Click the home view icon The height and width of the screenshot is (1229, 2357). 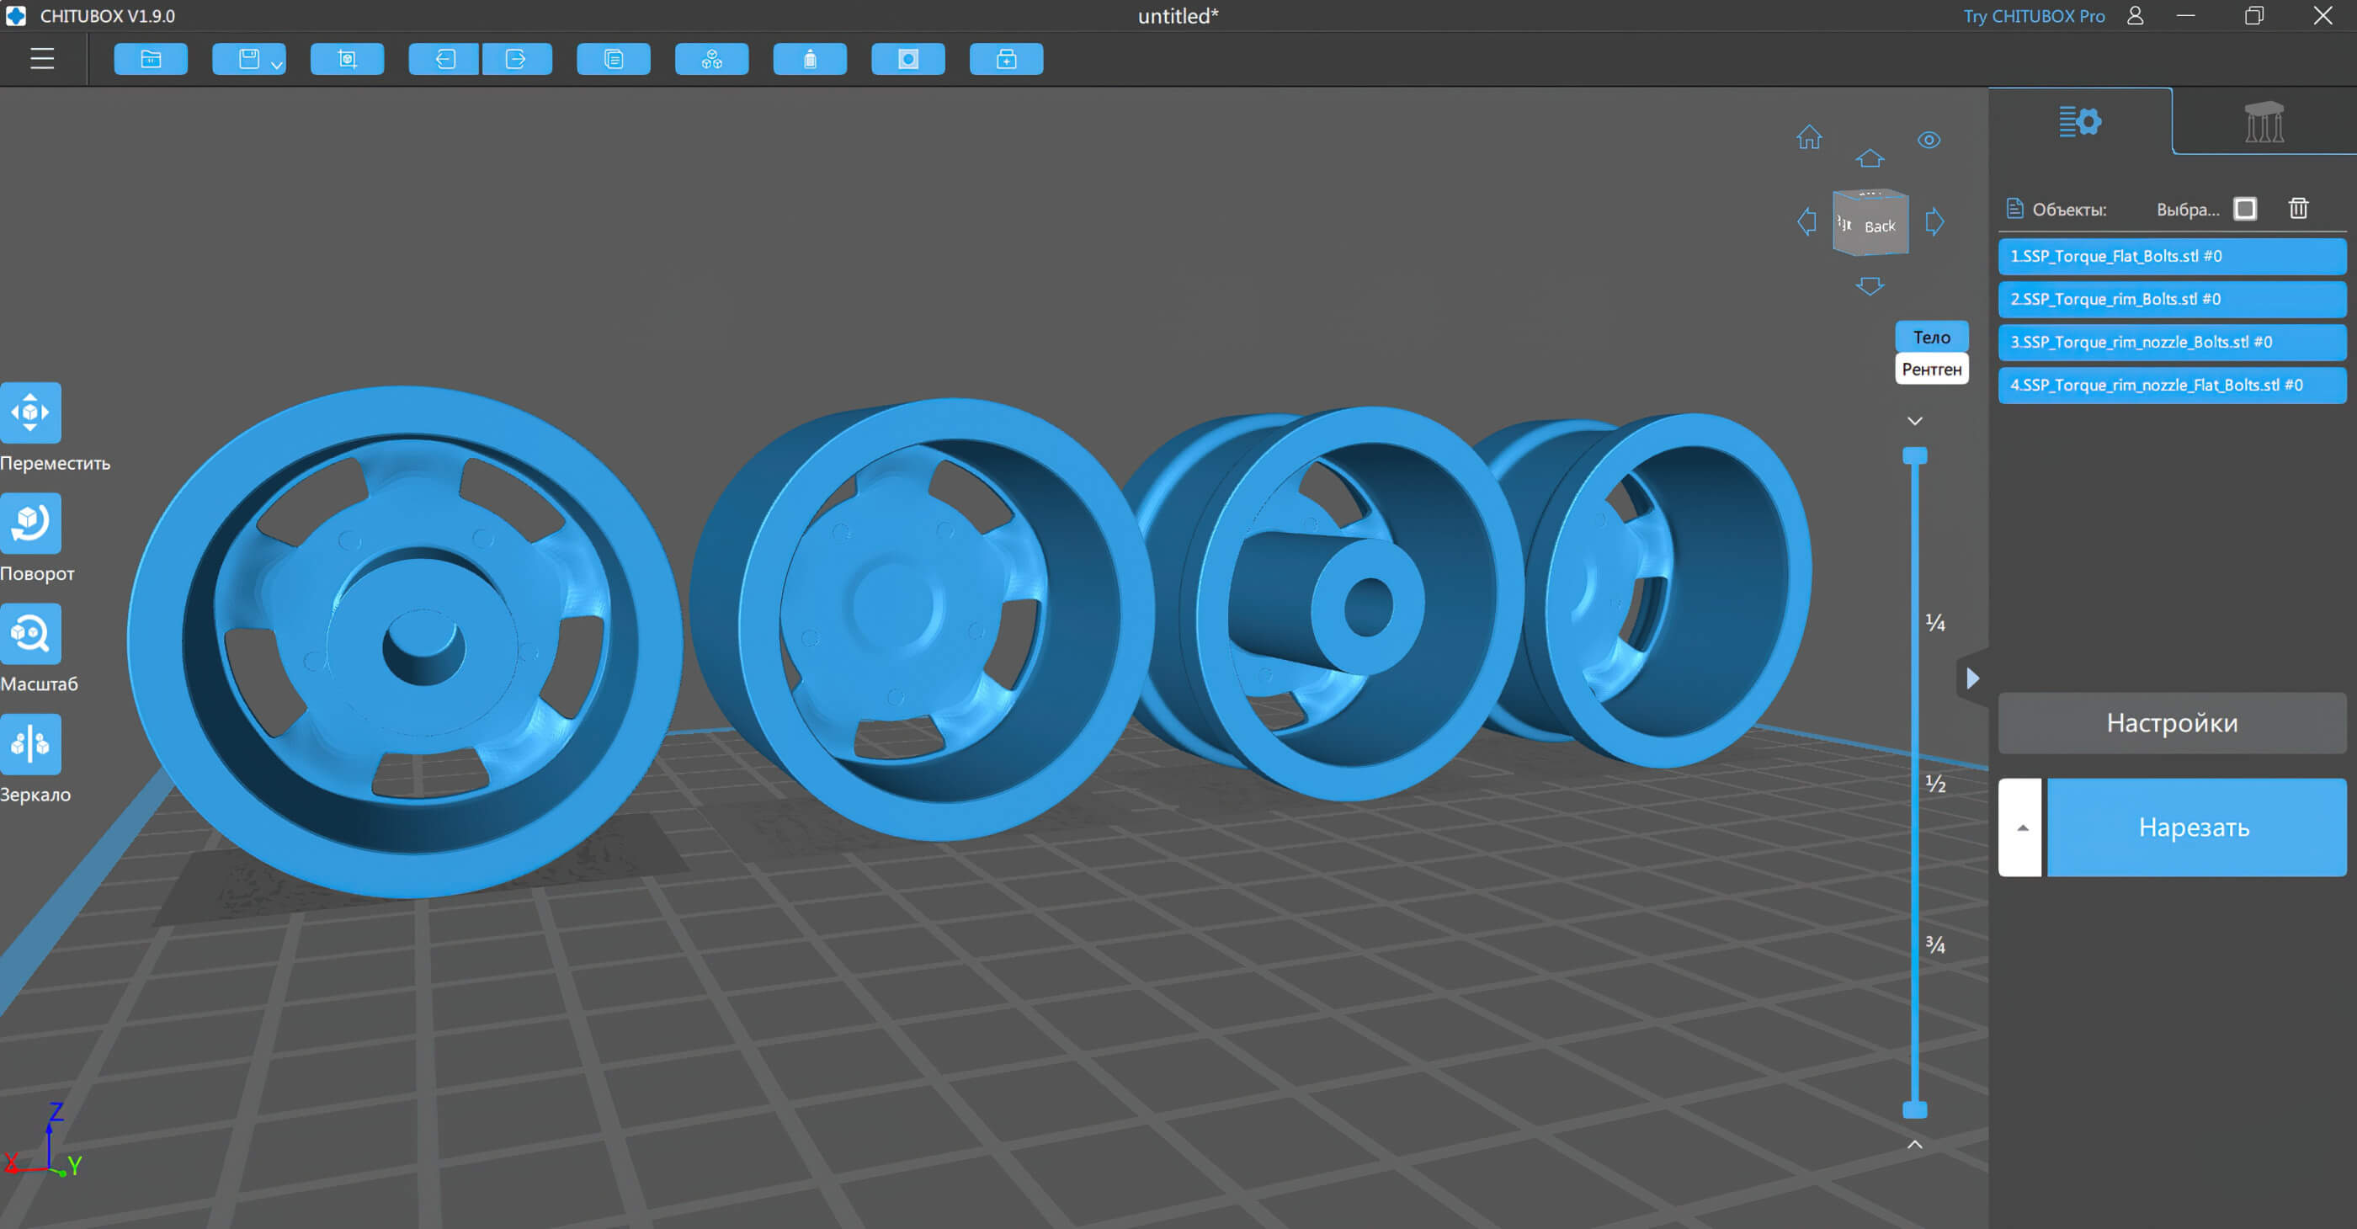pyautogui.click(x=1809, y=138)
